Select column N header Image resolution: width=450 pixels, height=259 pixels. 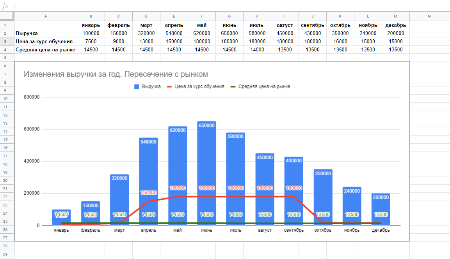429,16
